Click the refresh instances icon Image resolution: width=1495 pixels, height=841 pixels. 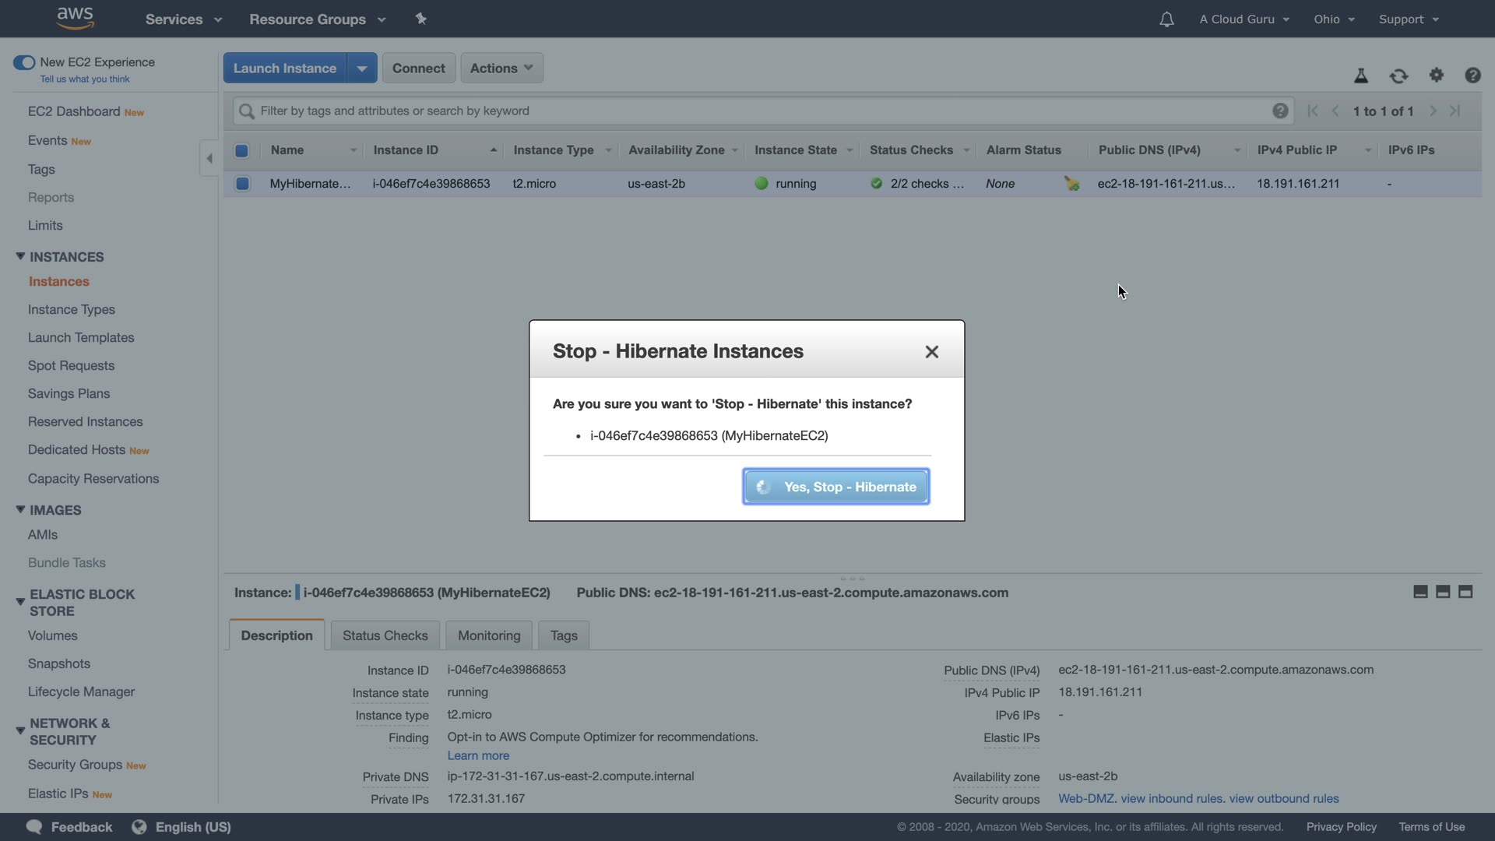click(1398, 76)
